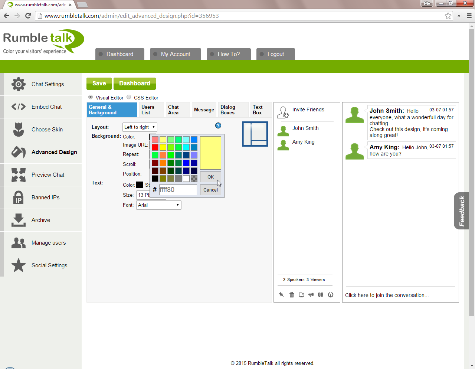Open the Embed Chat code icon
475x369 pixels.
tap(19, 107)
